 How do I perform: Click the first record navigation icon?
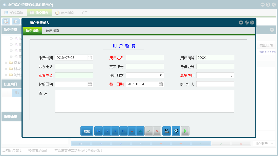coord(98,131)
